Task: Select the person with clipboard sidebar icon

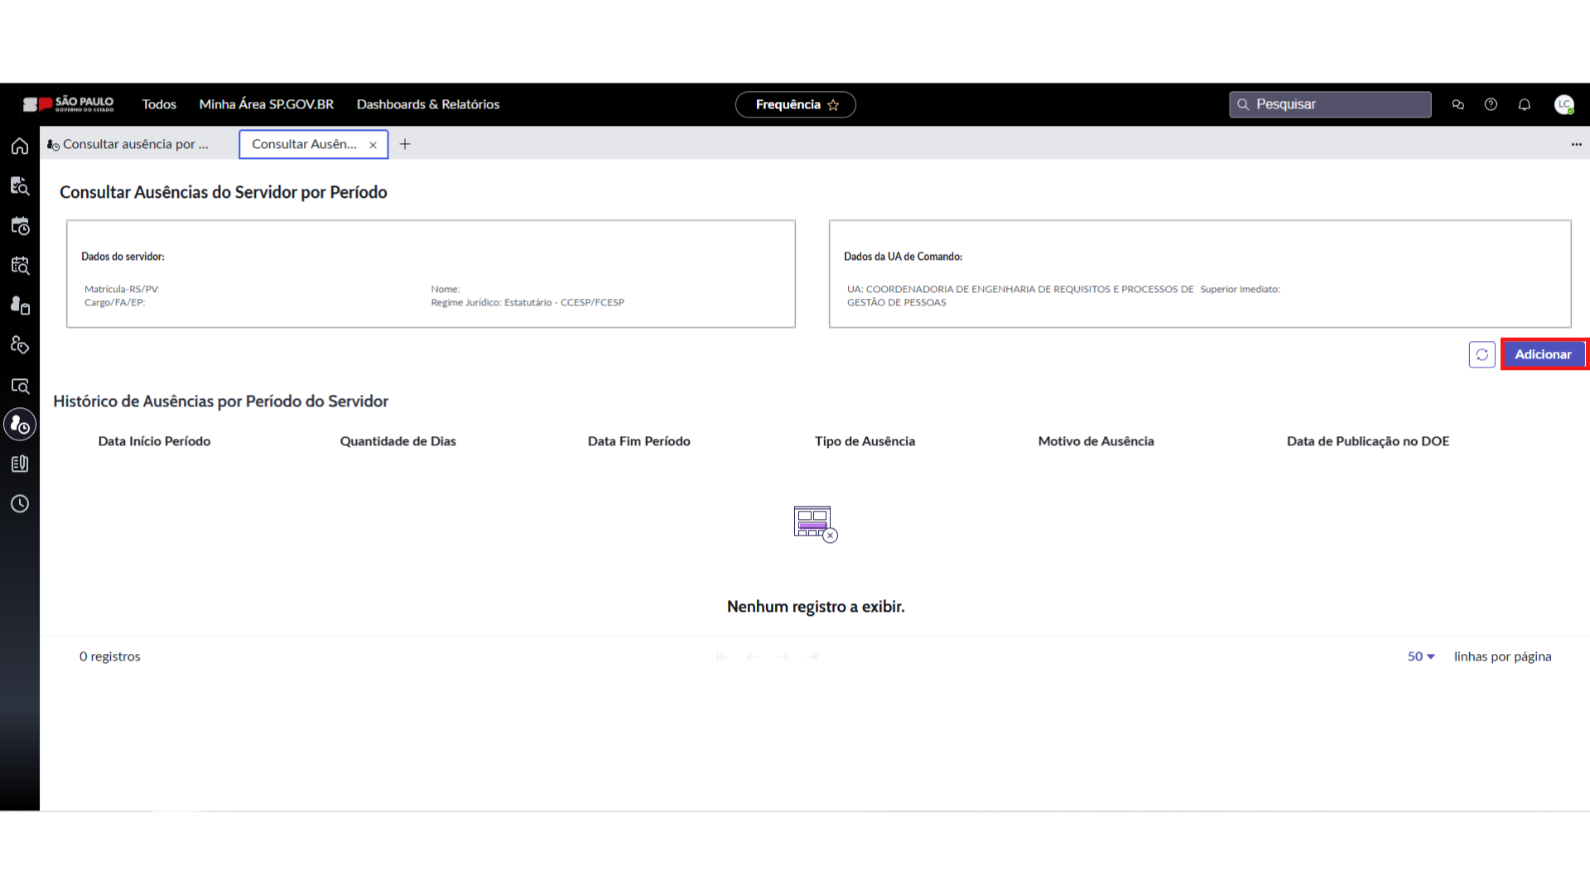Action: click(x=20, y=305)
